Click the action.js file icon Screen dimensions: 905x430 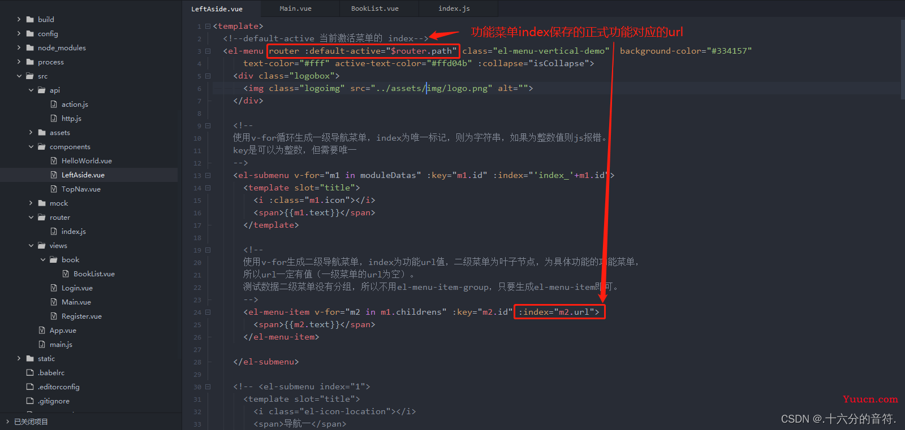54,104
